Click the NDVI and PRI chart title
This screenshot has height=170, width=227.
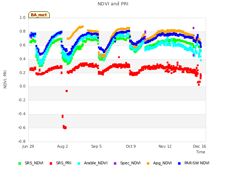click(x=113, y=4)
